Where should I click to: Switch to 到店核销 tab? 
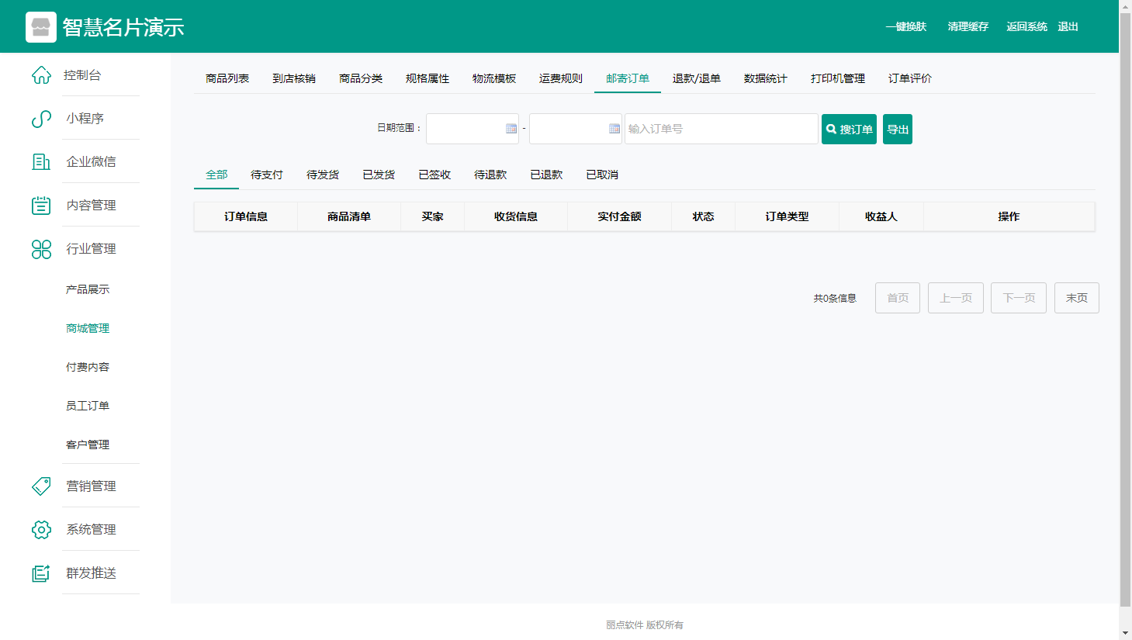pyautogui.click(x=294, y=78)
